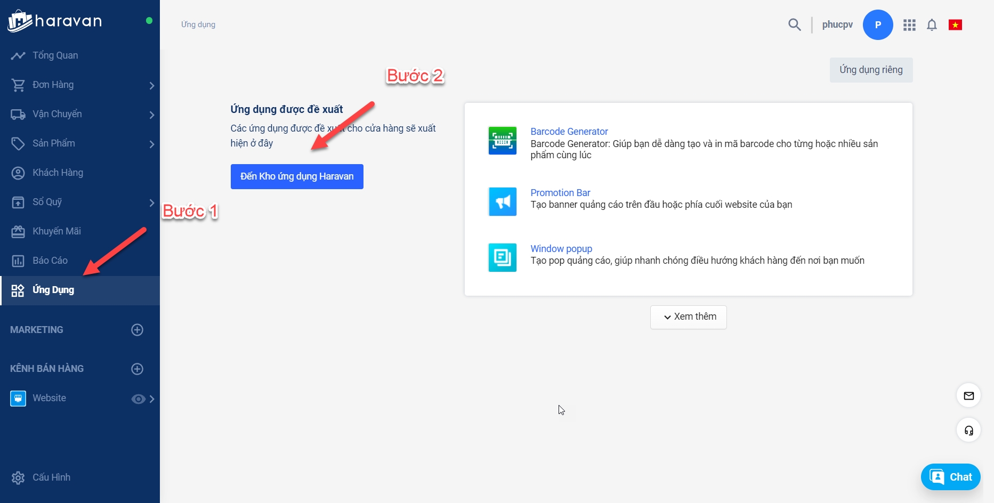The width and height of the screenshot is (994, 503).
Task: Open the Barcode Generator app icon
Action: [502, 141]
